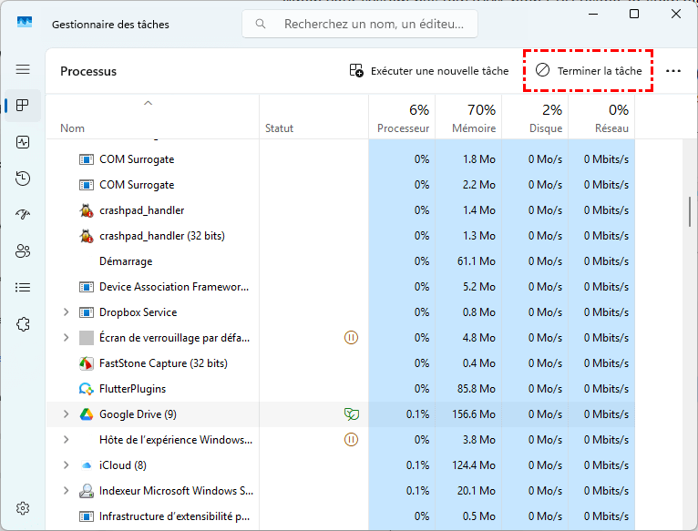Viewport: 698px width, 531px height.
Task: Open the Services puzzle sidebar icon
Action: [x=23, y=324]
